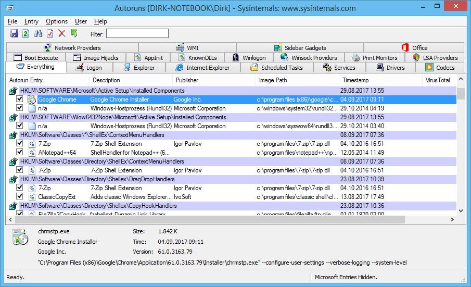Click the Properties checkmark page icon
The height and width of the screenshot is (287, 471).
pos(50,33)
